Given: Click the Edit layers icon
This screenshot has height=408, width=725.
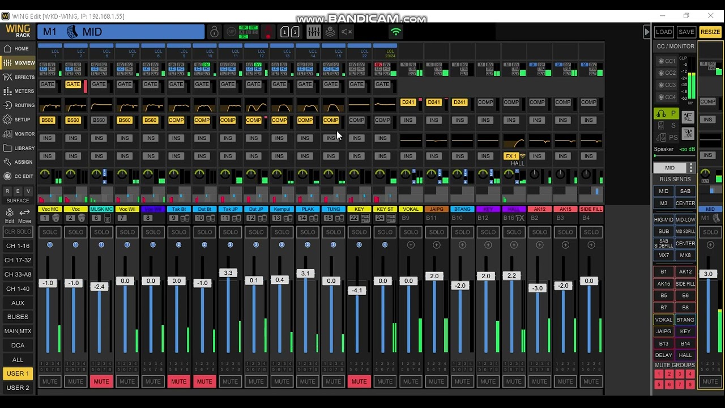Looking at the screenshot, I should point(10,216).
